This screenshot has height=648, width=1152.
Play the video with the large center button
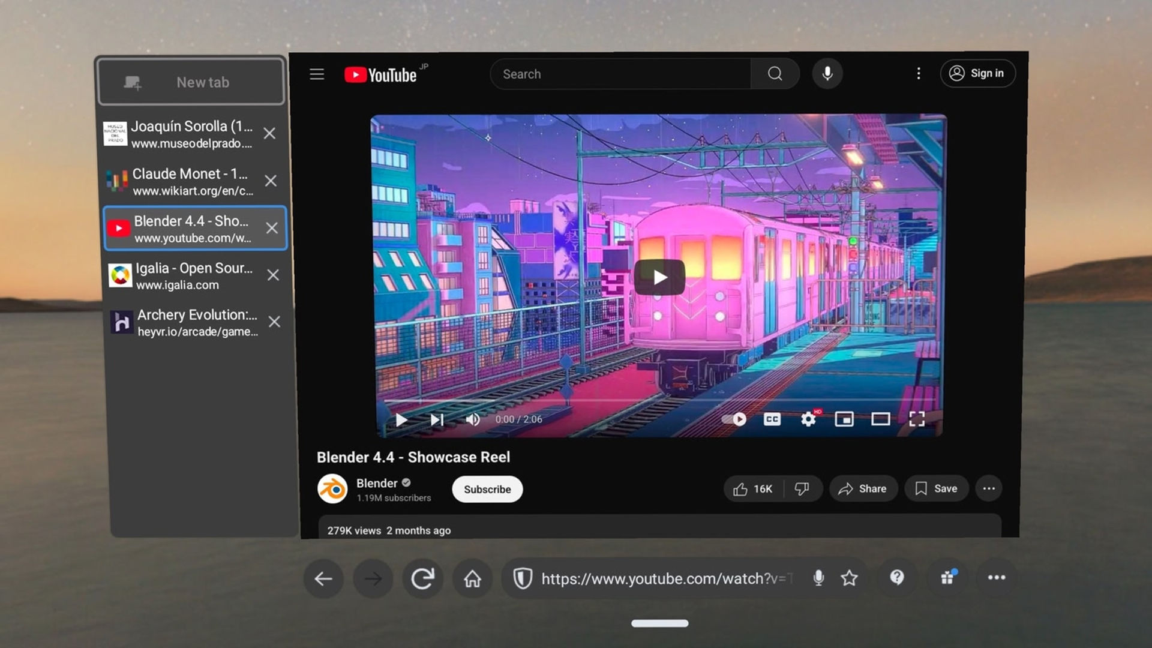[659, 277]
